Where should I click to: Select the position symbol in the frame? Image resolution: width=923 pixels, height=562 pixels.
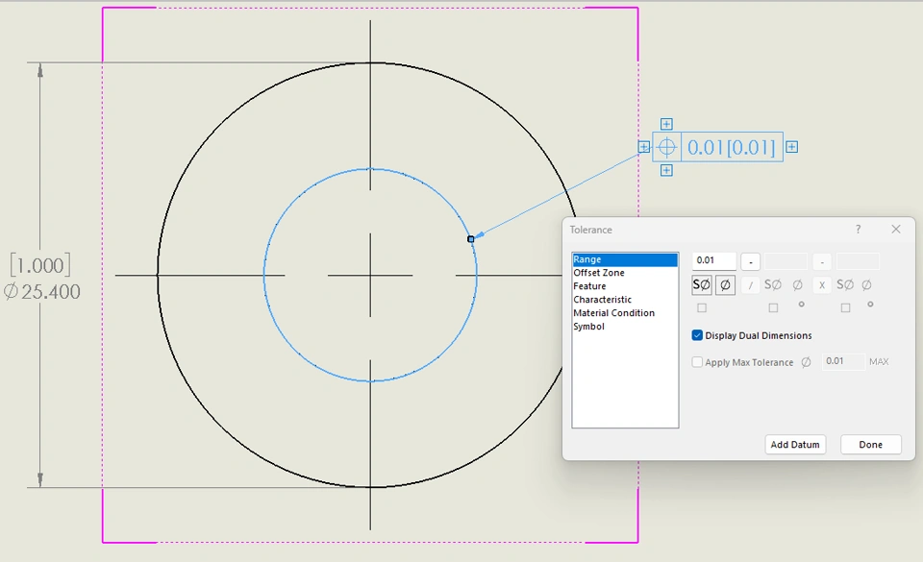pyautogui.click(x=666, y=147)
